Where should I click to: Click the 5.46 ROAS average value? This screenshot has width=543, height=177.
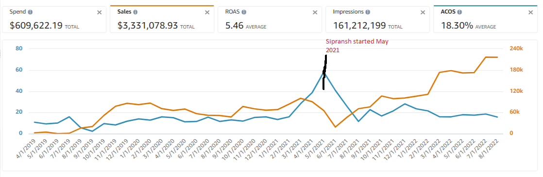point(234,25)
